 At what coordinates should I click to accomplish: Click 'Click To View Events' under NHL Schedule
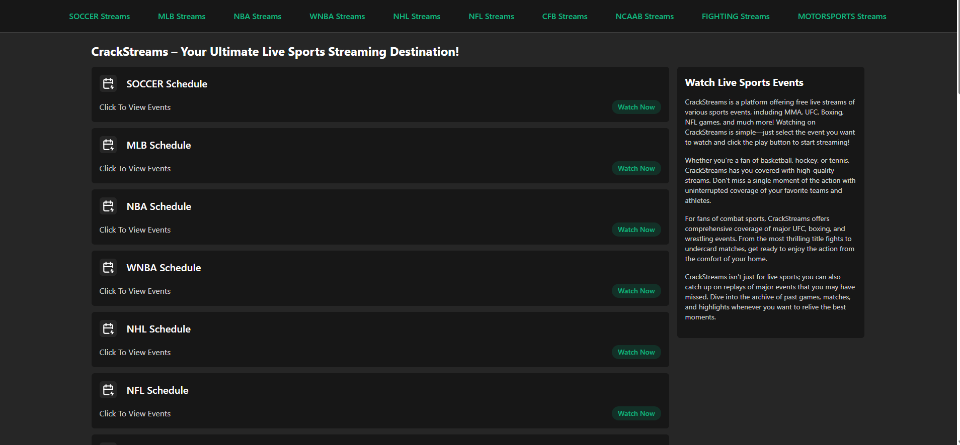click(x=135, y=353)
